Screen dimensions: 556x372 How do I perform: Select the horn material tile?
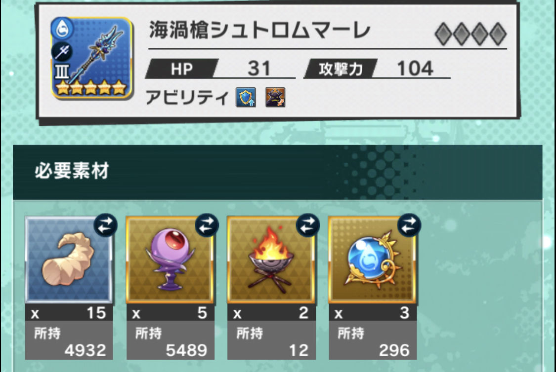coord(69,260)
